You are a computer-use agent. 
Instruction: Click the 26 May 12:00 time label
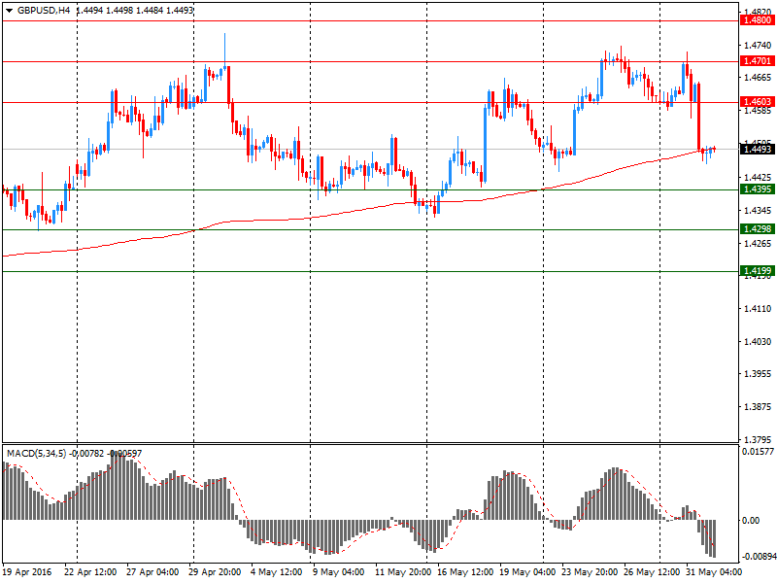click(652, 572)
